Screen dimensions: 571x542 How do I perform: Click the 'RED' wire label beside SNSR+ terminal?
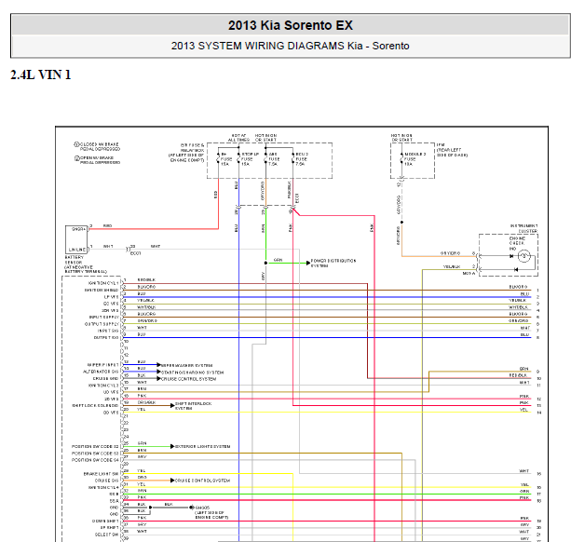[107, 226]
